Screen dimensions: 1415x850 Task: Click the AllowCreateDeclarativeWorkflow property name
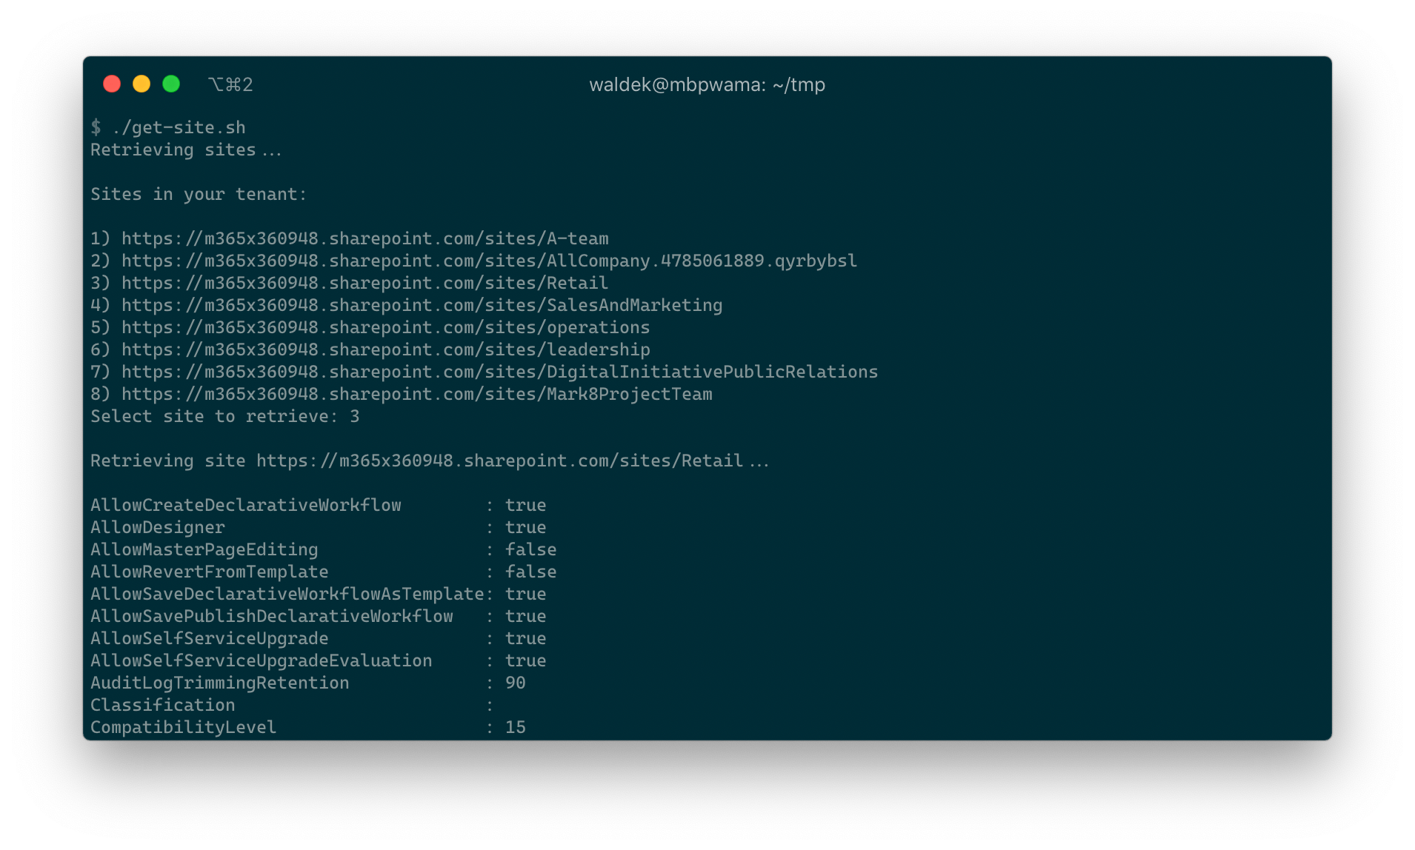pos(246,505)
